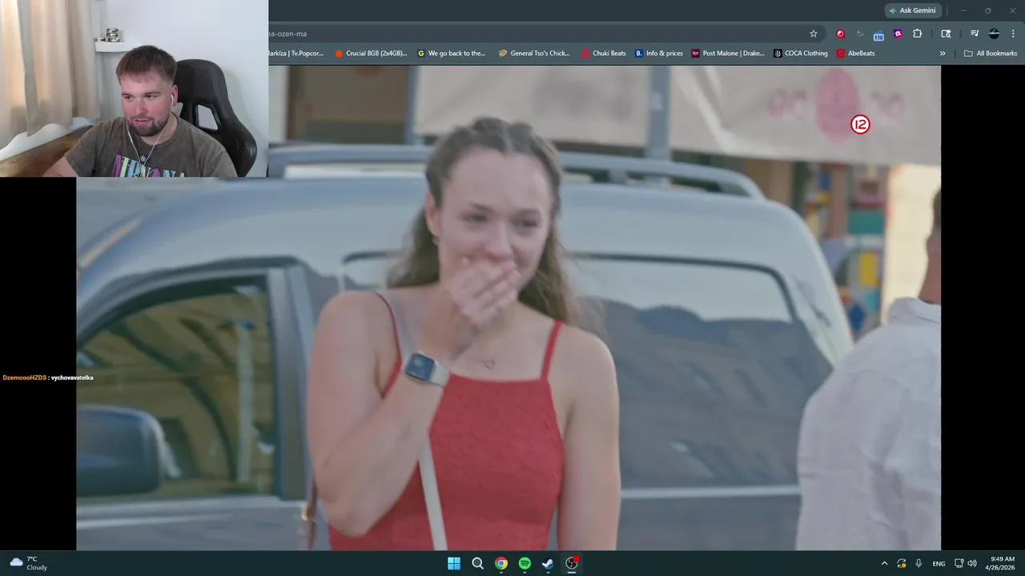
Task: Click the webcam overlay of the streamer
Action: (x=134, y=88)
